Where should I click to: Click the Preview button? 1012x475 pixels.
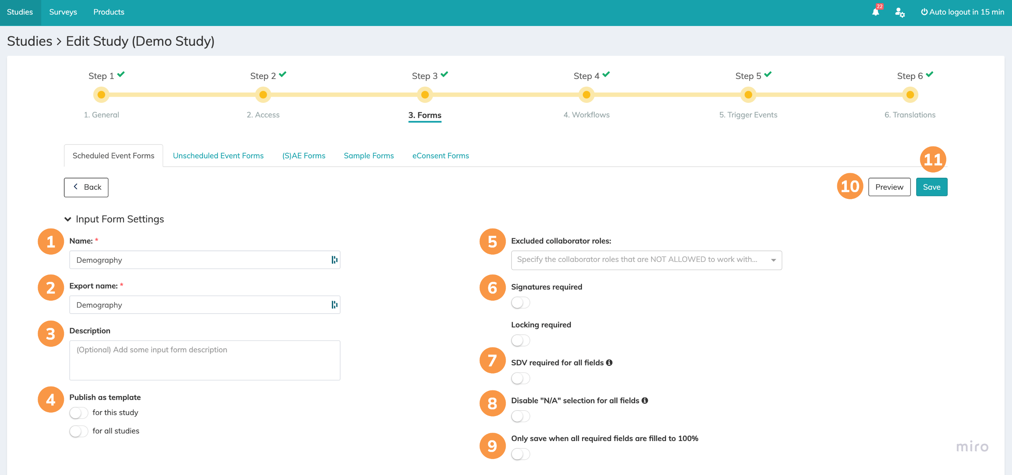(x=889, y=187)
